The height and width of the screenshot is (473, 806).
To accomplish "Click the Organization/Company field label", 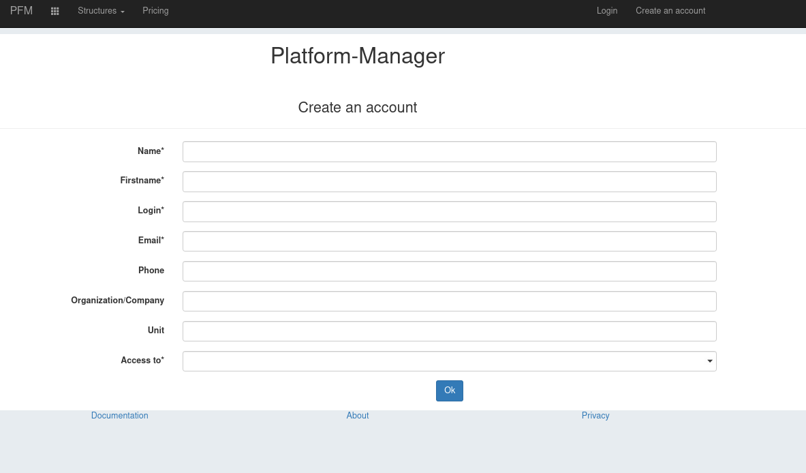I will pyautogui.click(x=118, y=301).
